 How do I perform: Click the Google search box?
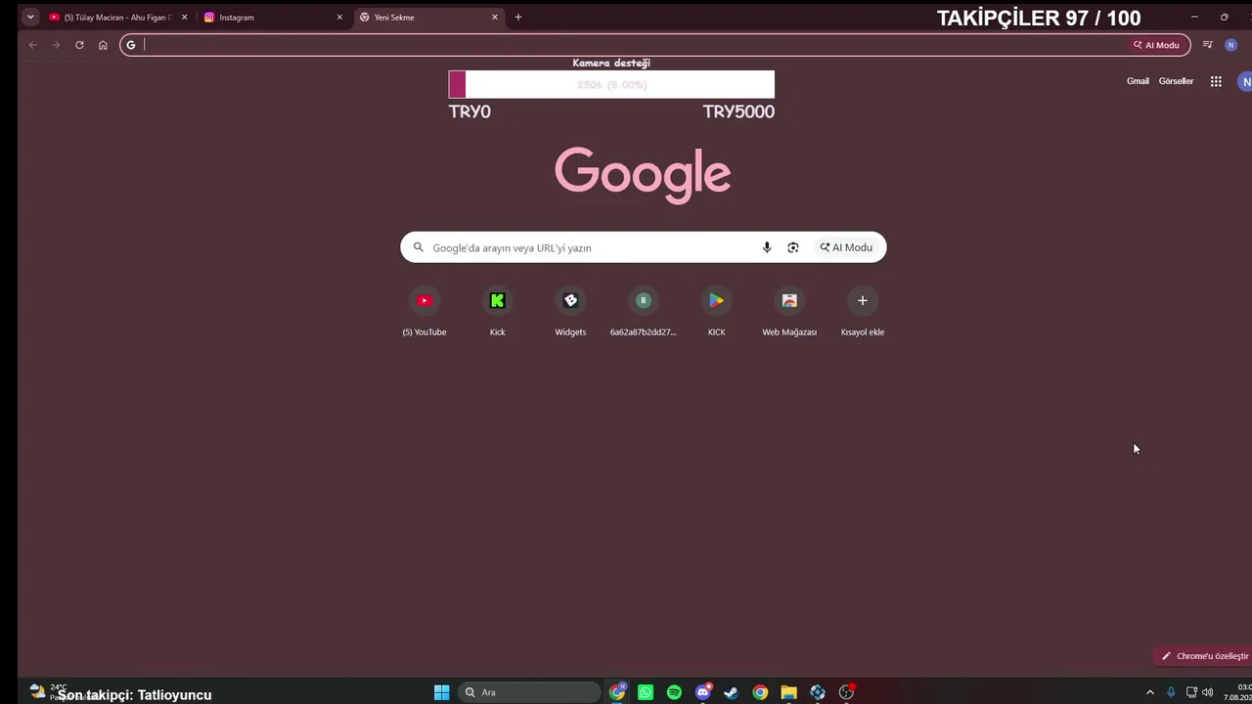point(643,247)
